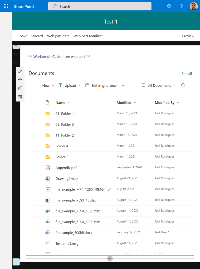Click the user profile picture

point(193,6)
